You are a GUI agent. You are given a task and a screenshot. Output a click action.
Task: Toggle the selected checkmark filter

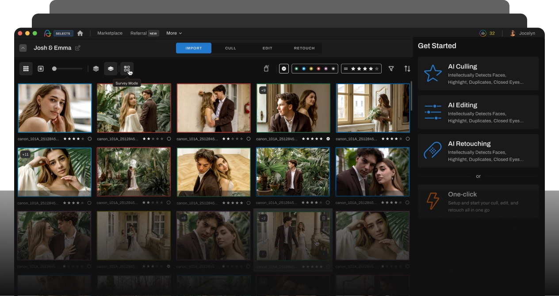[x=284, y=69]
